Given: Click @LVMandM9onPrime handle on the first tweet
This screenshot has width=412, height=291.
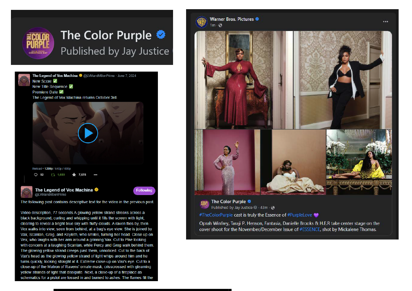Looking at the screenshot, I should coord(99,76).
